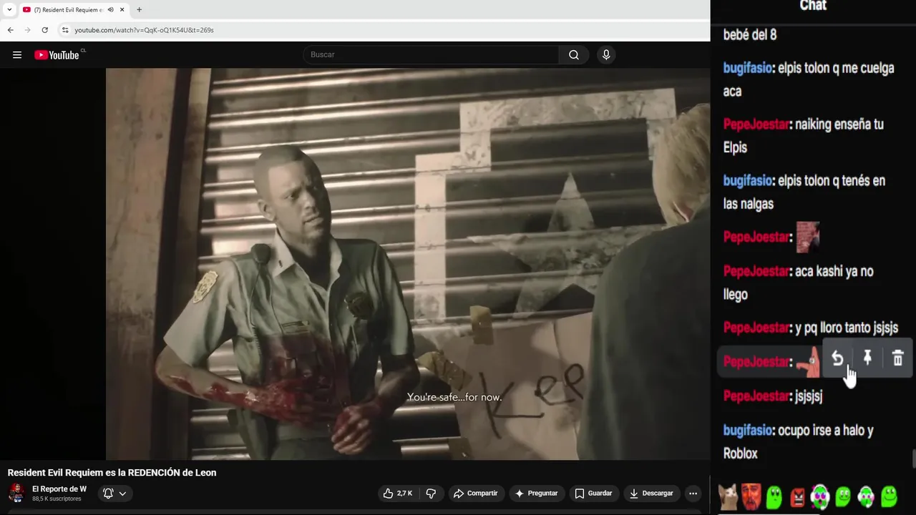Screen dimensions: 916x515
Task: Toggle notification bell for the channel
Action: 108,494
